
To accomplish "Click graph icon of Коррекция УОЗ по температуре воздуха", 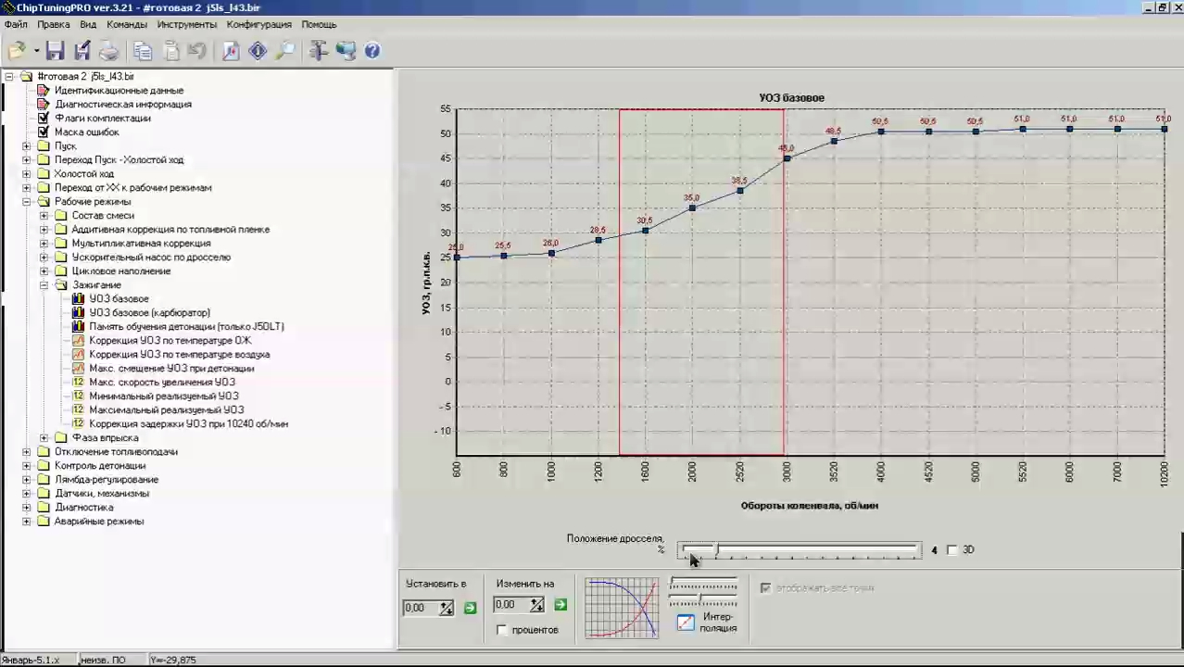I will click(x=78, y=354).
